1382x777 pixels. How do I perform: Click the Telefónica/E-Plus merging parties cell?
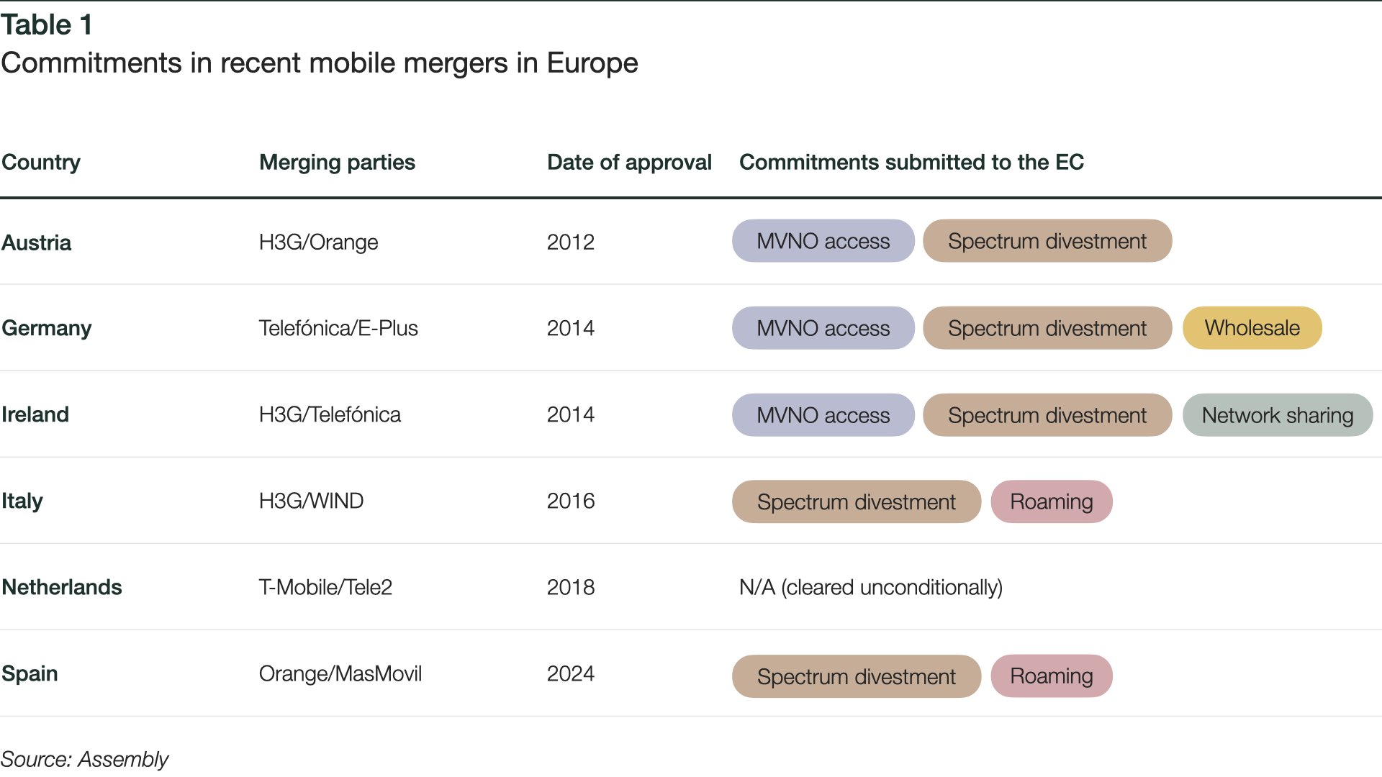point(338,328)
